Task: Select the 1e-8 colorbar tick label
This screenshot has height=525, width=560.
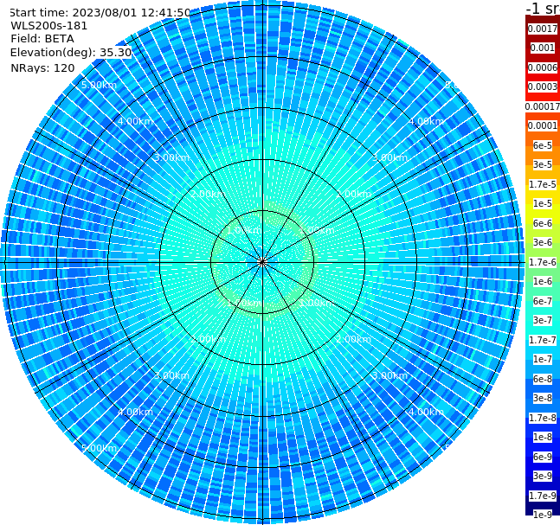Action: click(543, 437)
